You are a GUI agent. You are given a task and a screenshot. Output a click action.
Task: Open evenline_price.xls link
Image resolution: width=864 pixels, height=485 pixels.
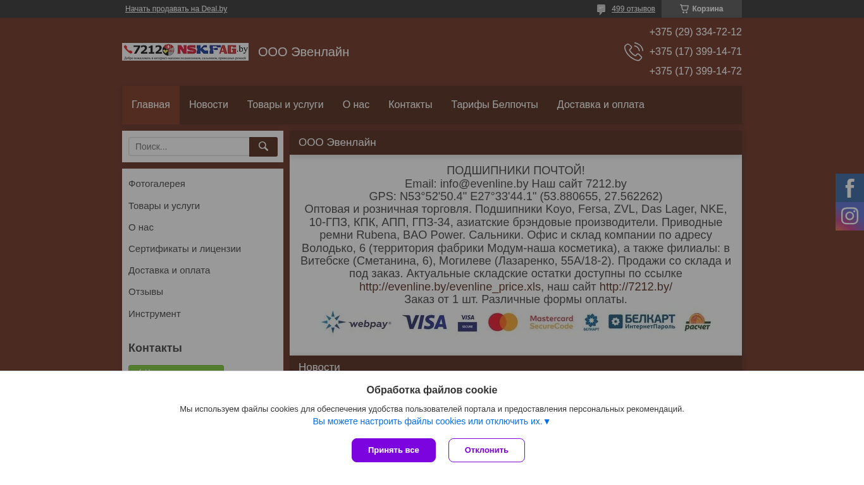[450, 287]
